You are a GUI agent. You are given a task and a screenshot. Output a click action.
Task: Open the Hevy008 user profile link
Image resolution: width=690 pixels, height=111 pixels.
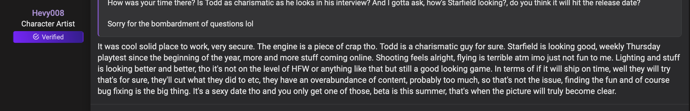click(48, 13)
